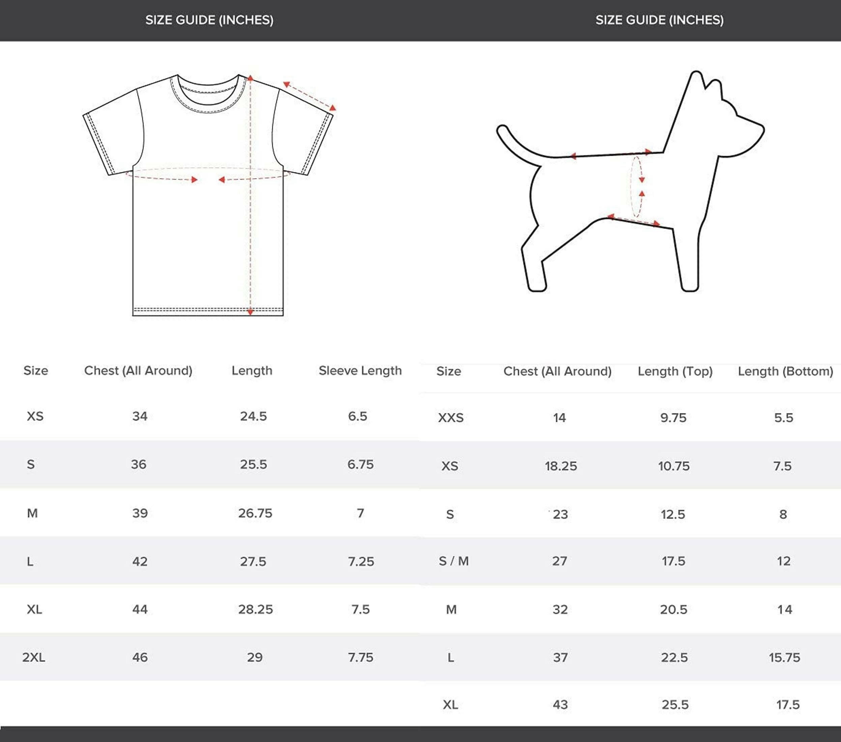Click the 26.75 length value

(x=255, y=513)
